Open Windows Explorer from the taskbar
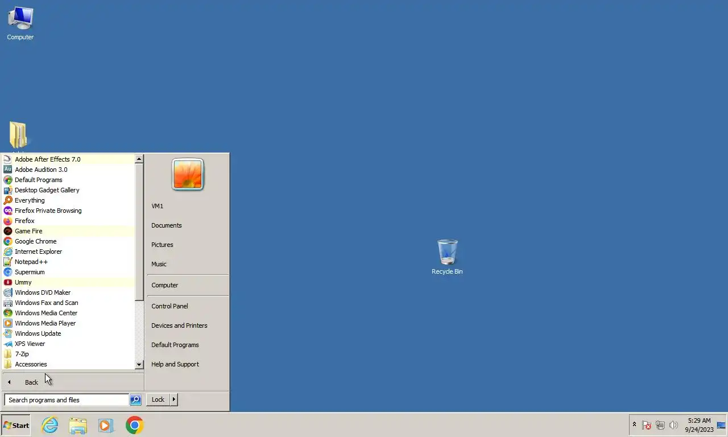Image resolution: width=728 pixels, height=437 pixels. pyautogui.click(x=78, y=425)
